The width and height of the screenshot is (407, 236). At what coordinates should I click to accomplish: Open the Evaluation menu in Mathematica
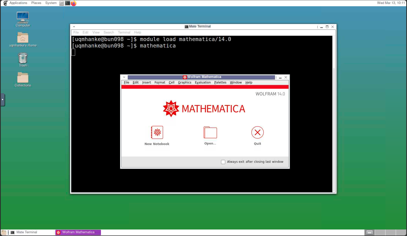point(203,82)
